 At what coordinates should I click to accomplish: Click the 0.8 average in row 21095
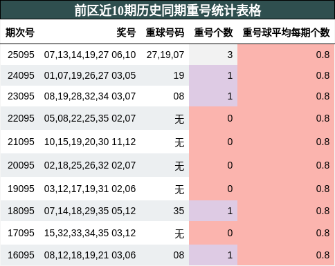(x=323, y=142)
